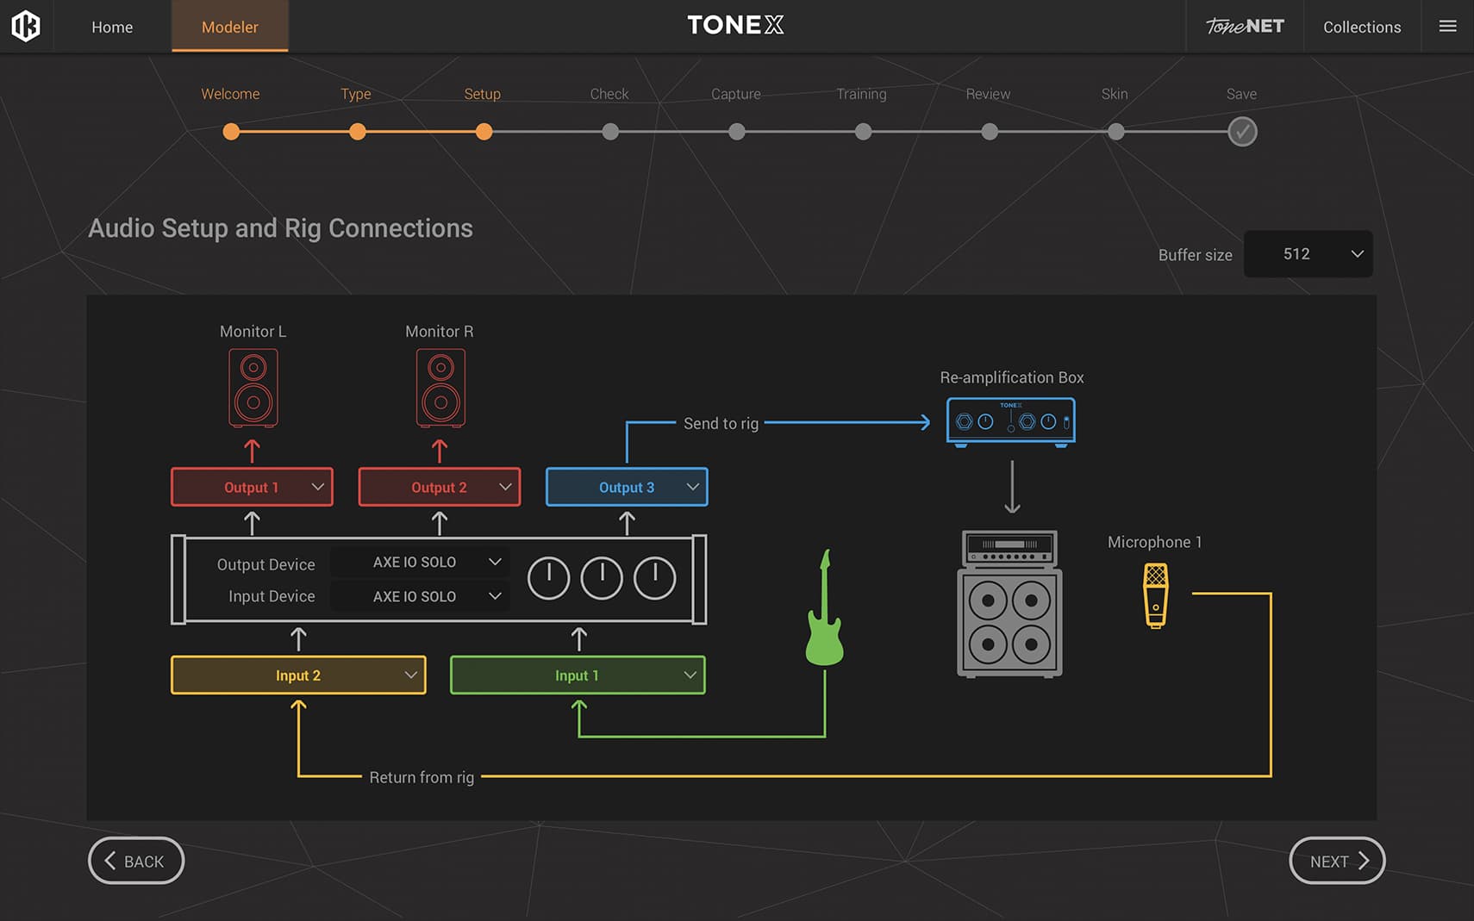Select the Re-amplification Box icon

coord(1010,421)
